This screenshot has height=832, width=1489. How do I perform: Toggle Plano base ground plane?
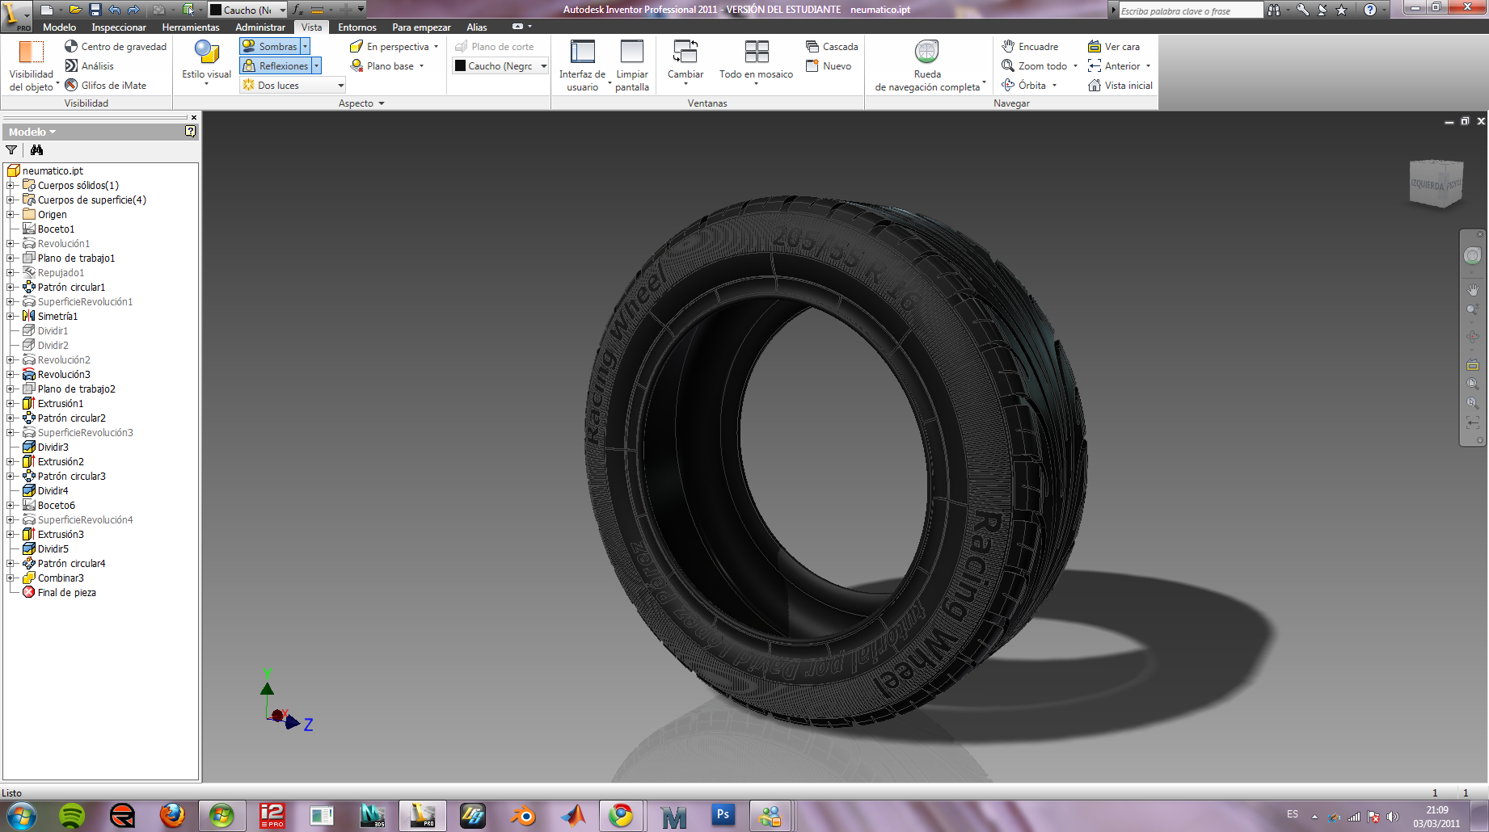382,66
